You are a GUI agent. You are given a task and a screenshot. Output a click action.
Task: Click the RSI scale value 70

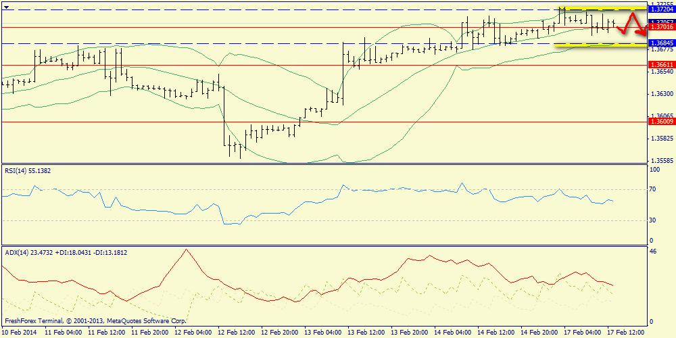(x=653, y=189)
